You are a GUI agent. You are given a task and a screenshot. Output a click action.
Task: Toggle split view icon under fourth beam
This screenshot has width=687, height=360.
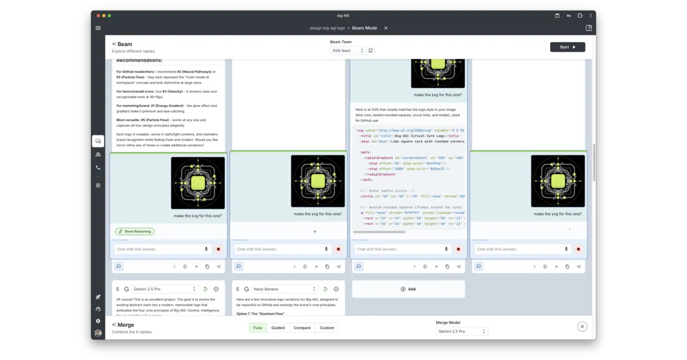(546, 266)
